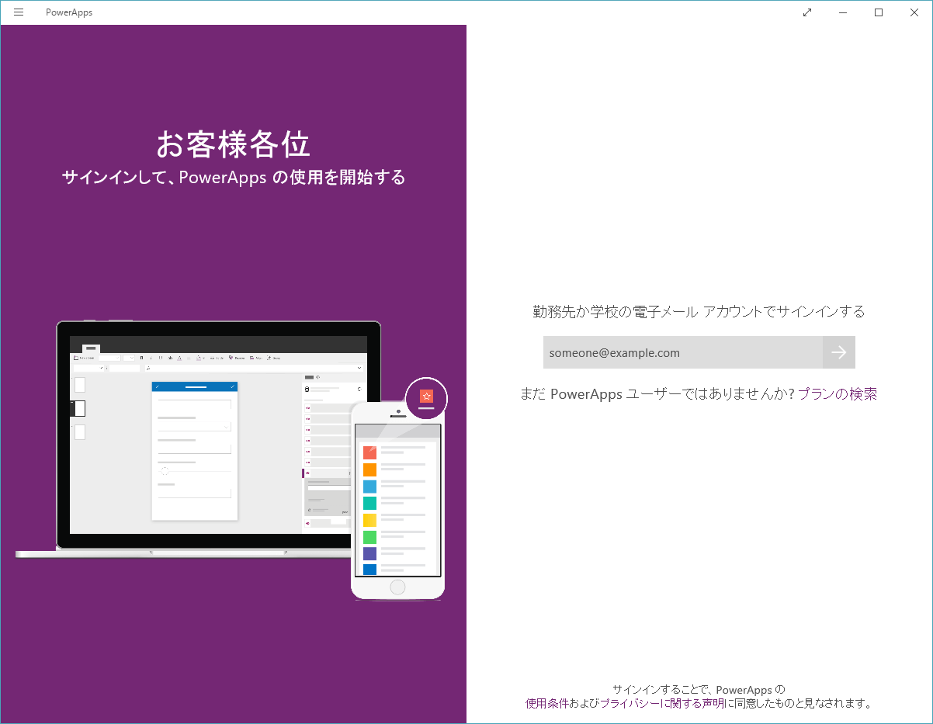This screenshot has height=724, width=933.
Task: Click the phone home button in illustration
Action: click(397, 587)
